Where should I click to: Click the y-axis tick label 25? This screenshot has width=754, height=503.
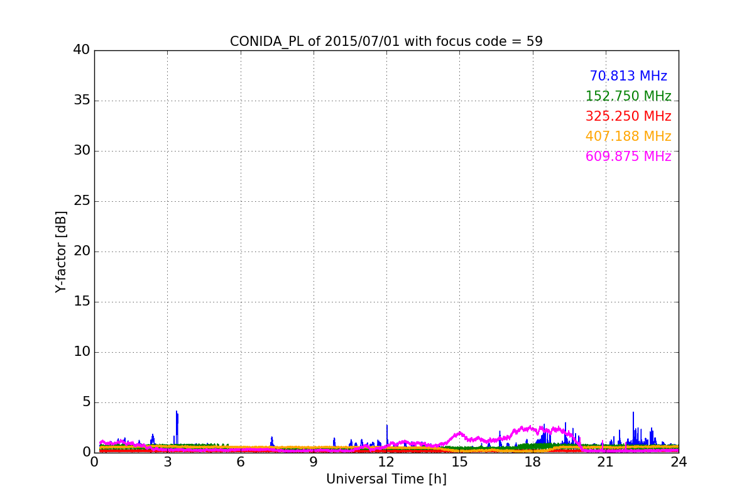click(82, 201)
